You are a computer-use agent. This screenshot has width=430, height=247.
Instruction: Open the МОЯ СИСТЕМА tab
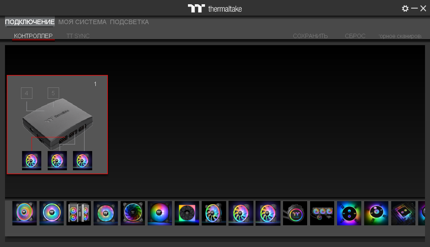[x=82, y=22]
